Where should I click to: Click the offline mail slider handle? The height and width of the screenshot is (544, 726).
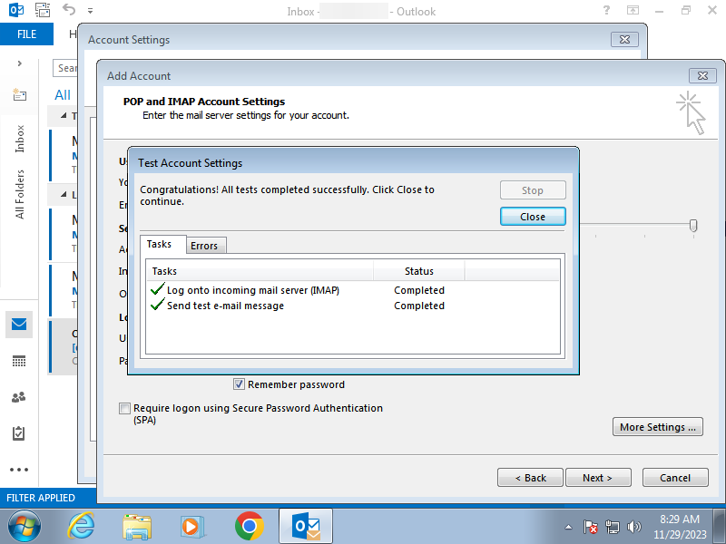pos(693,225)
